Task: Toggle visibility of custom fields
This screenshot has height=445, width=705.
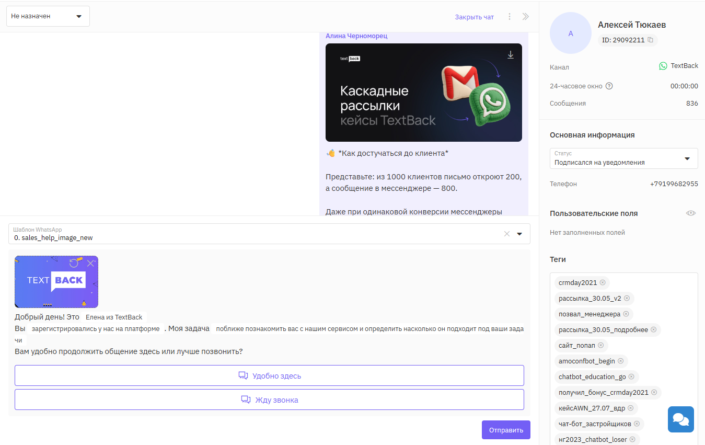Action: 690,213
